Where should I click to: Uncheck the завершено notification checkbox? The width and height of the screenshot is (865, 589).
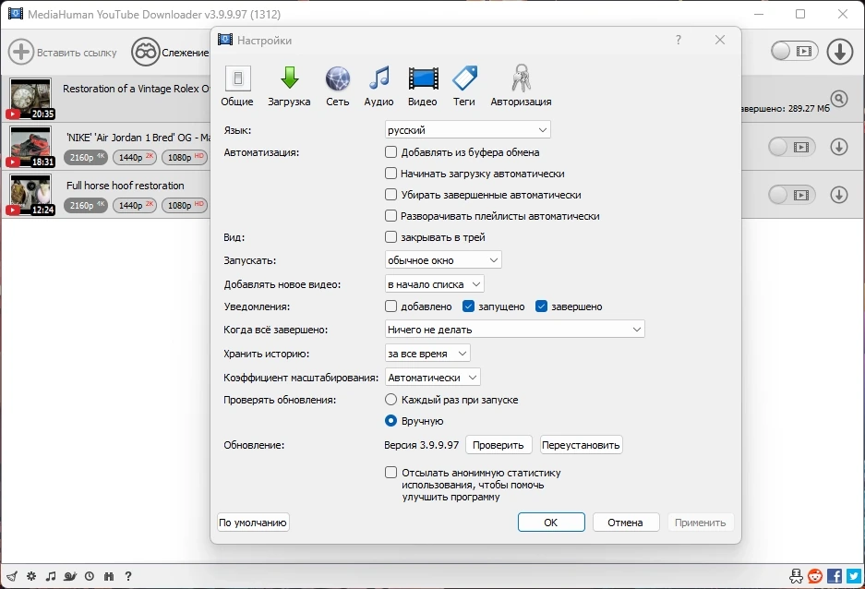(541, 307)
